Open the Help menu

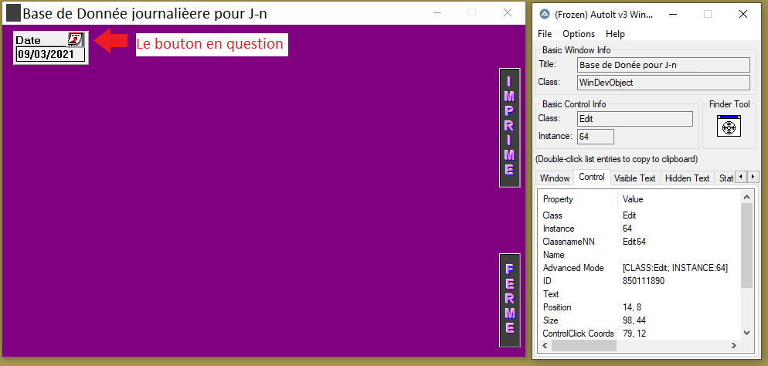[x=615, y=34]
